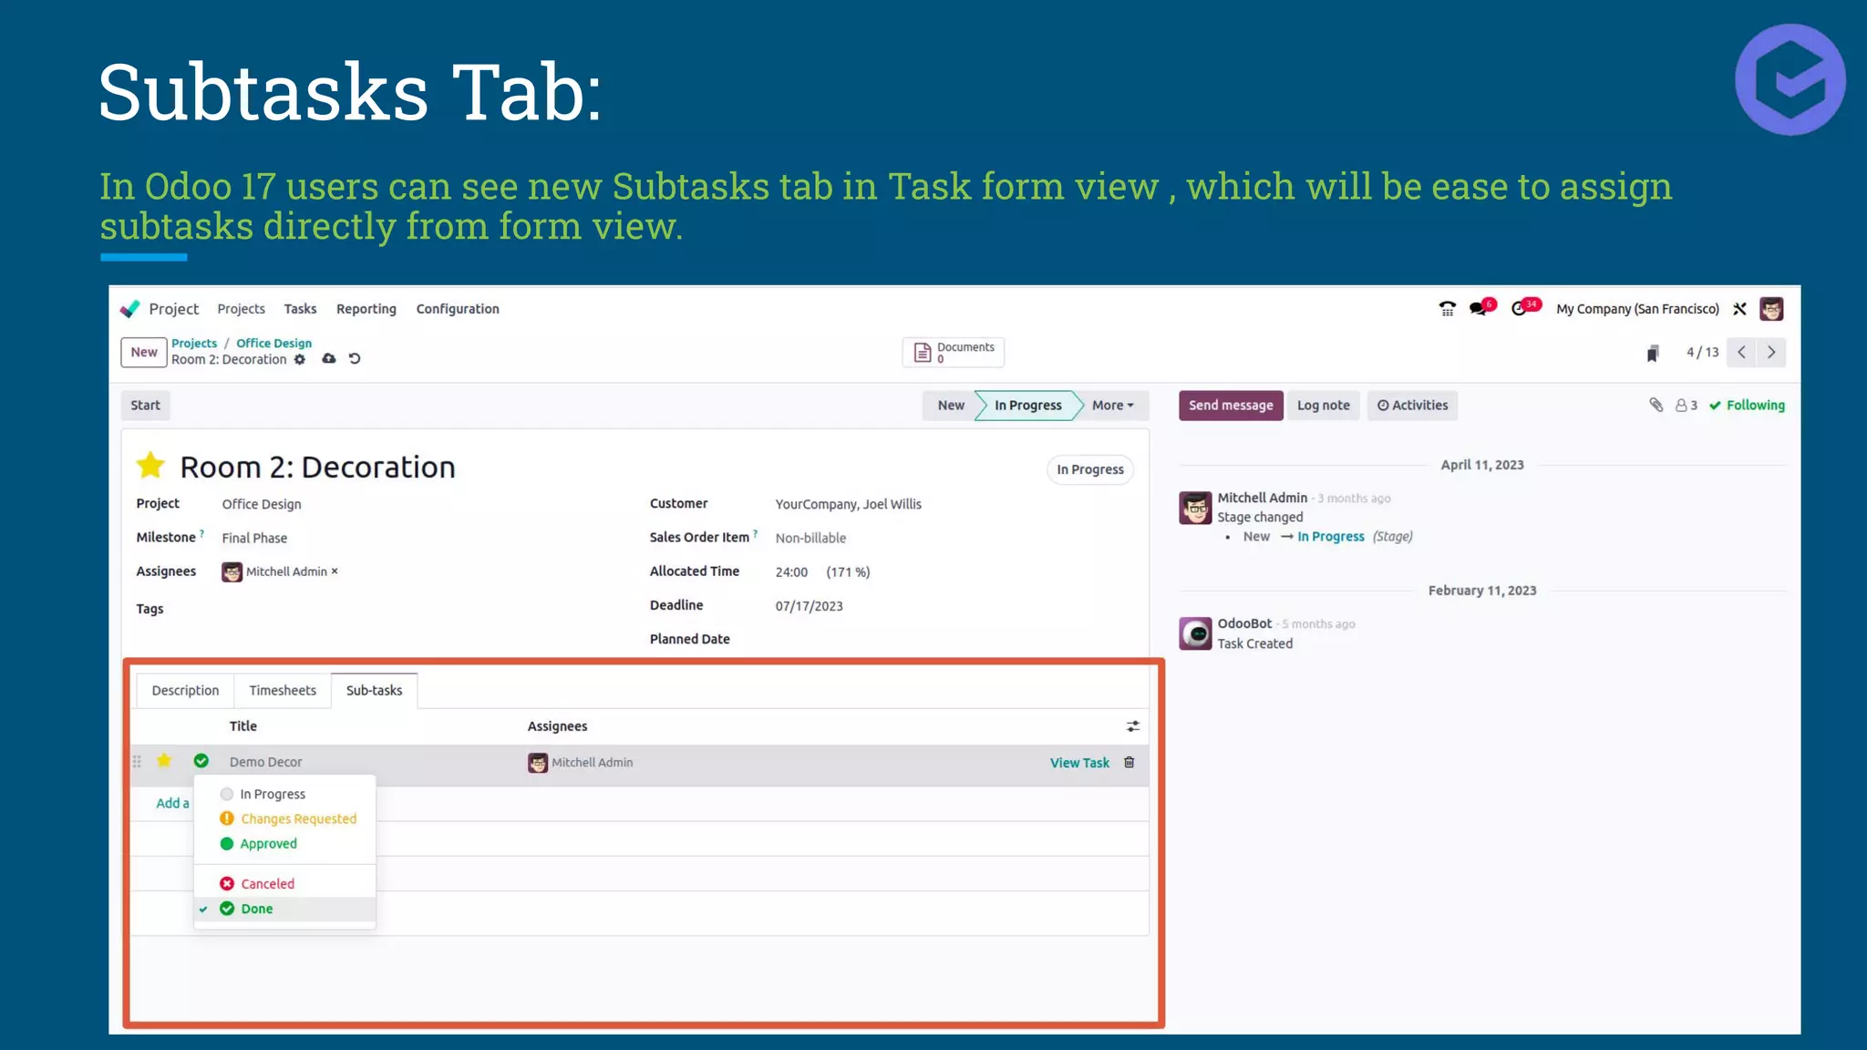Open the Documents smart button
This screenshot has height=1050, width=1867.
click(953, 353)
